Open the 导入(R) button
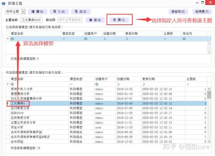Screen dimensions: 215x156 (59, 12)
